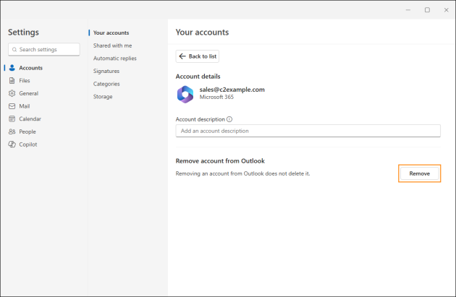Select Categories submenu item
The height and width of the screenshot is (297, 456).
pos(106,84)
